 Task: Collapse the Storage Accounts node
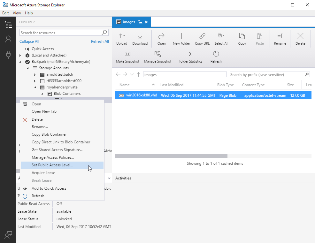(28, 68)
